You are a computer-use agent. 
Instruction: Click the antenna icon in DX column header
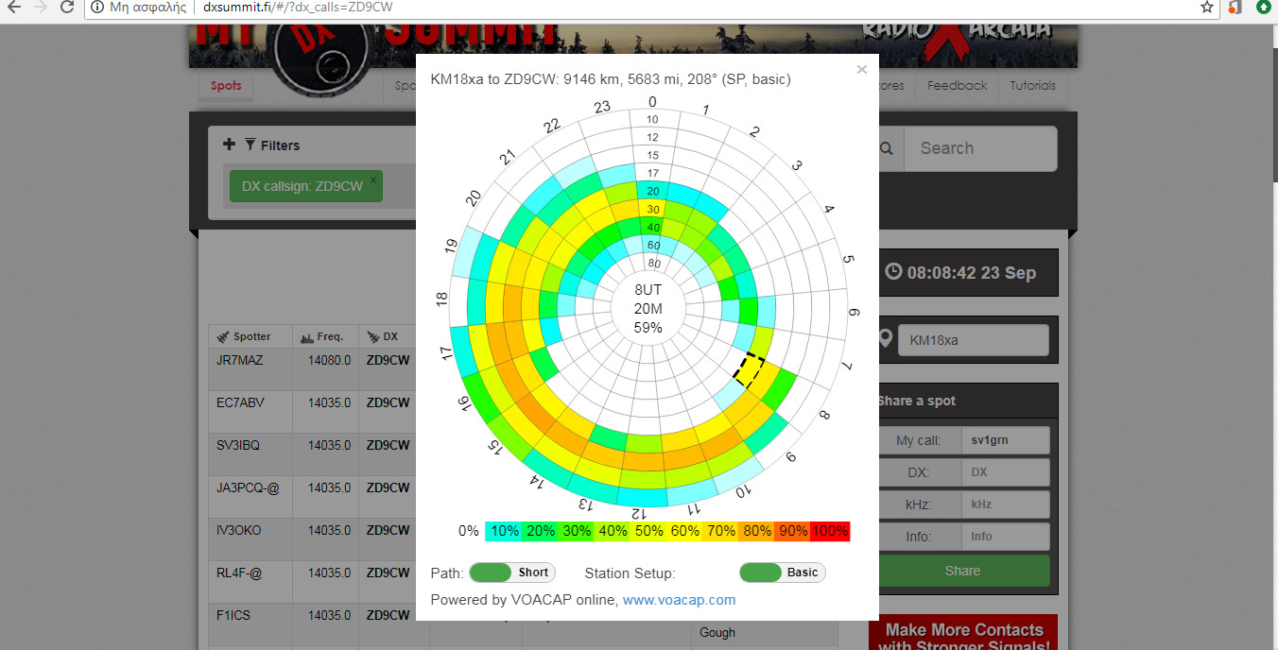point(373,336)
